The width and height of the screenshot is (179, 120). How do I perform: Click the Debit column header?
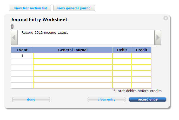tap(122, 50)
